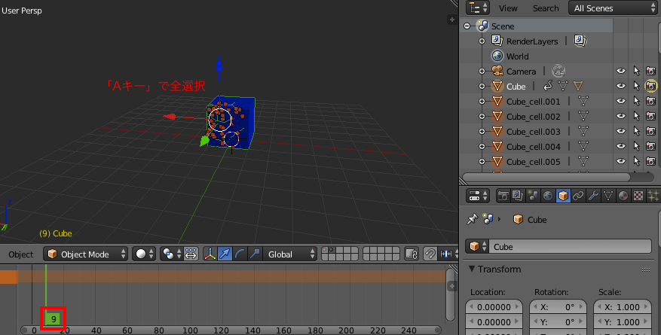
Task: Select World in the outliner
Action: [x=517, y=56]
